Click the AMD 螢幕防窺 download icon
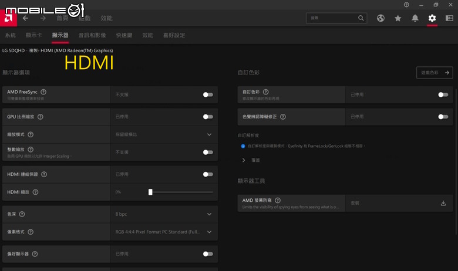The image size is (458, 271). point(443,203)
